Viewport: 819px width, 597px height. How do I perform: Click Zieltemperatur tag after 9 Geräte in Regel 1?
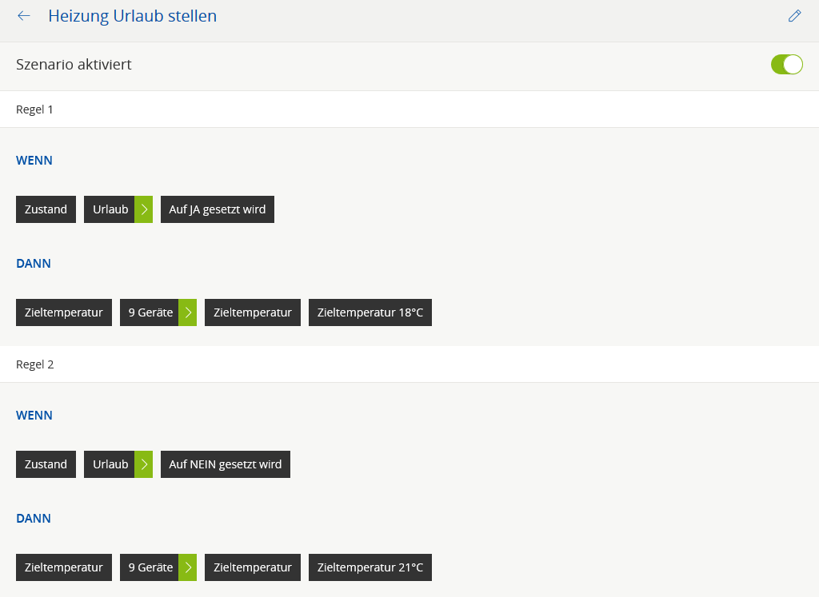252,312
